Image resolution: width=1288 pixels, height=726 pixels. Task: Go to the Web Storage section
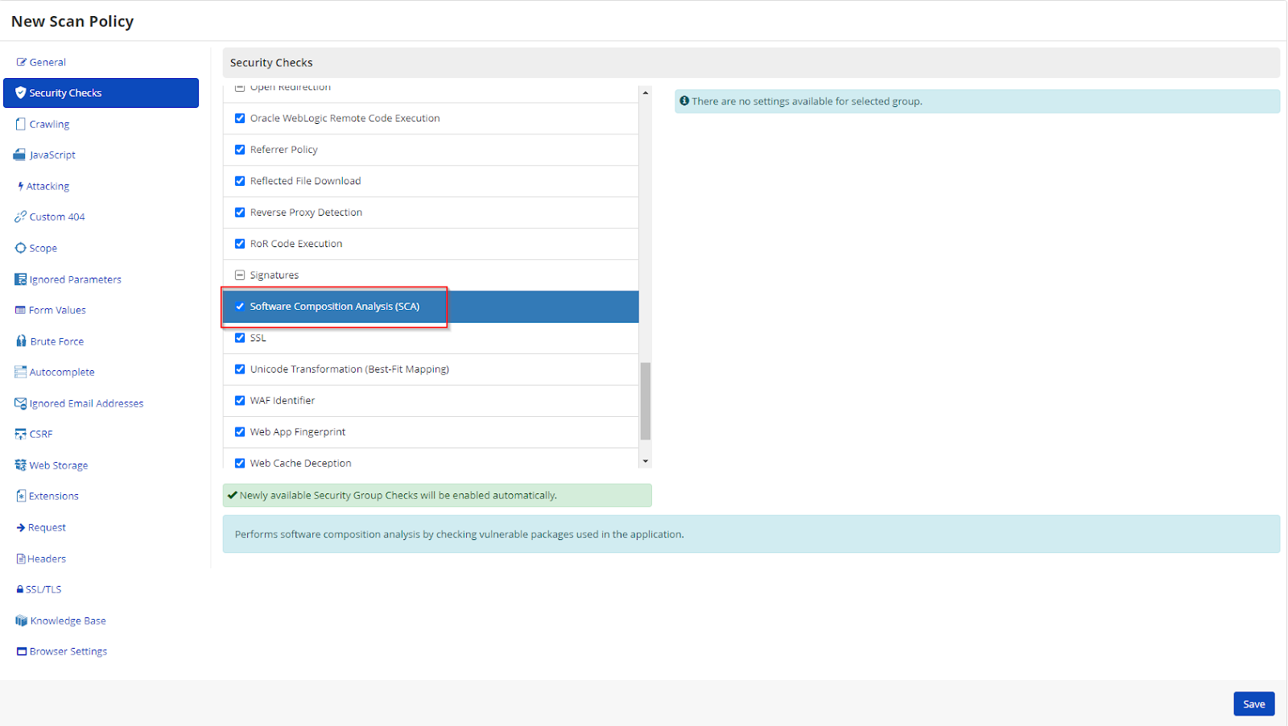[59, 465]
